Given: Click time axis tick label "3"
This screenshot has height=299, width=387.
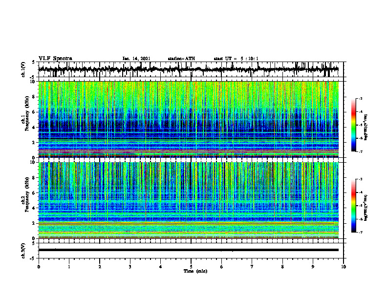Looking at the screenshot, I should click(130, 267).
